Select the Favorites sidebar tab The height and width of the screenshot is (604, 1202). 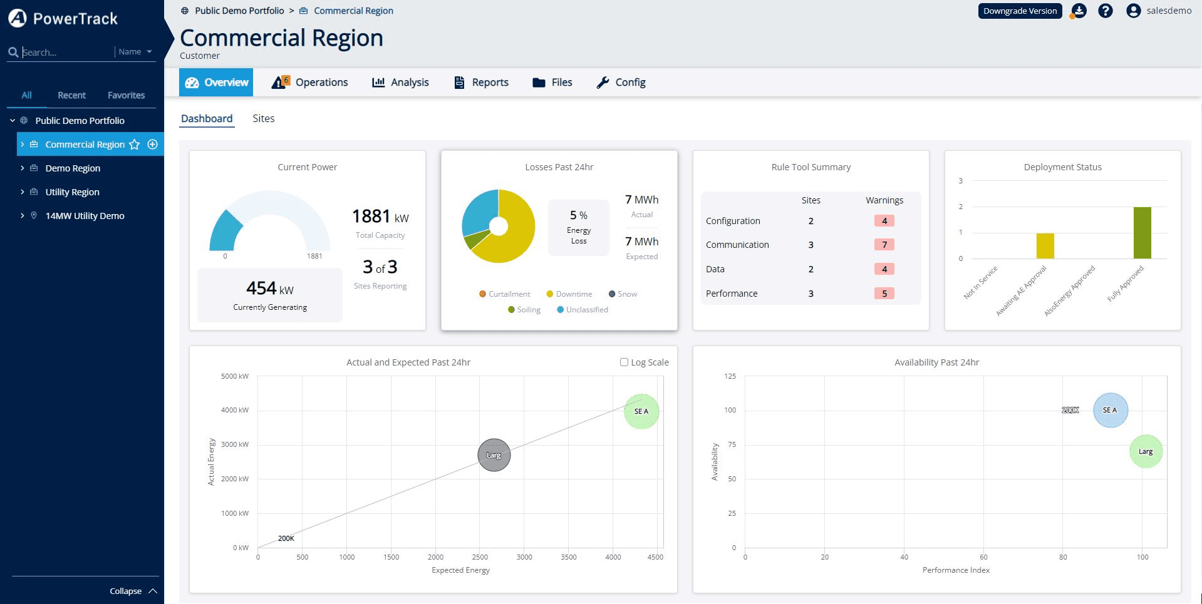pos(126,95)
